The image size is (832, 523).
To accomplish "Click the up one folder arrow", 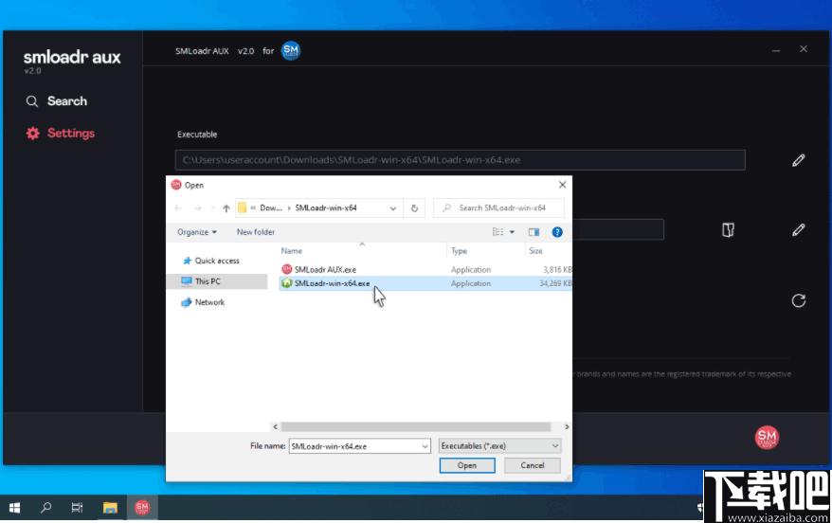I will pyautogui.click(x=226, y=207).
